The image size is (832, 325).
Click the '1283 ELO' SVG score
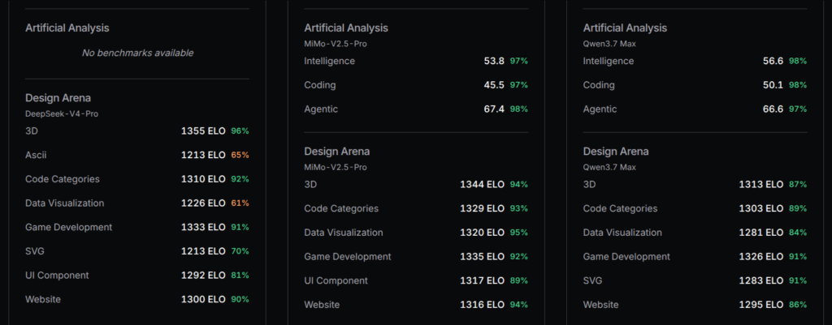point(761,280)
